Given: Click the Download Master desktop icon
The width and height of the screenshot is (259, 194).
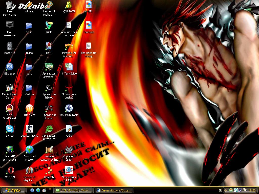Looking at the screenshot, I should (x=29, y=154).
